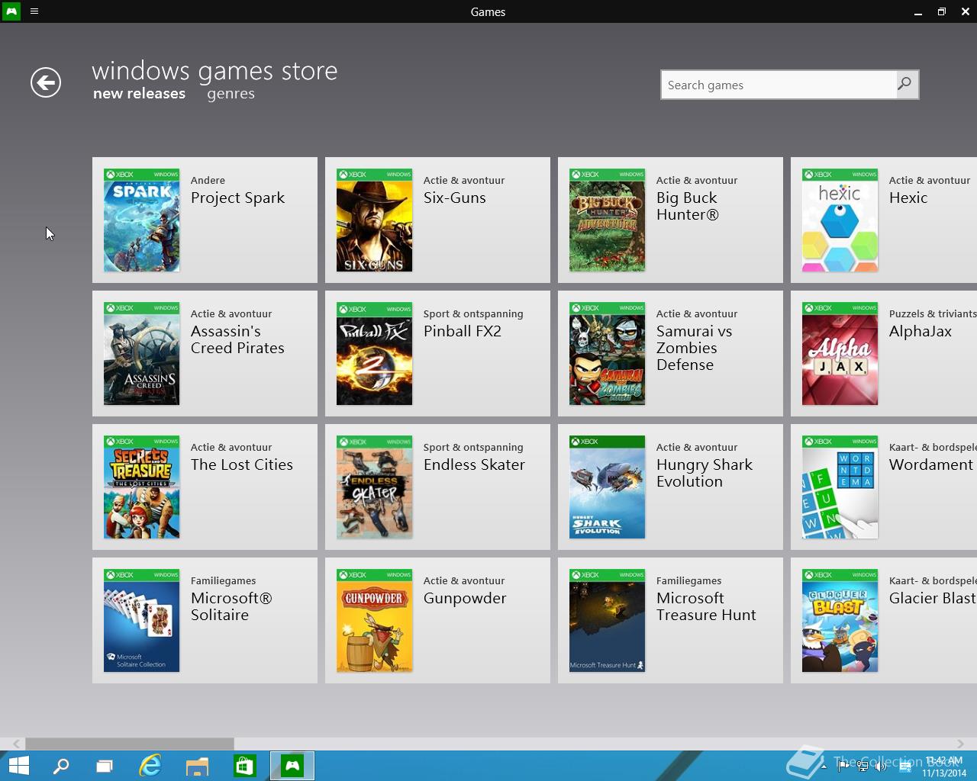Open the Action Center flag tray icon

pos(843,767)
